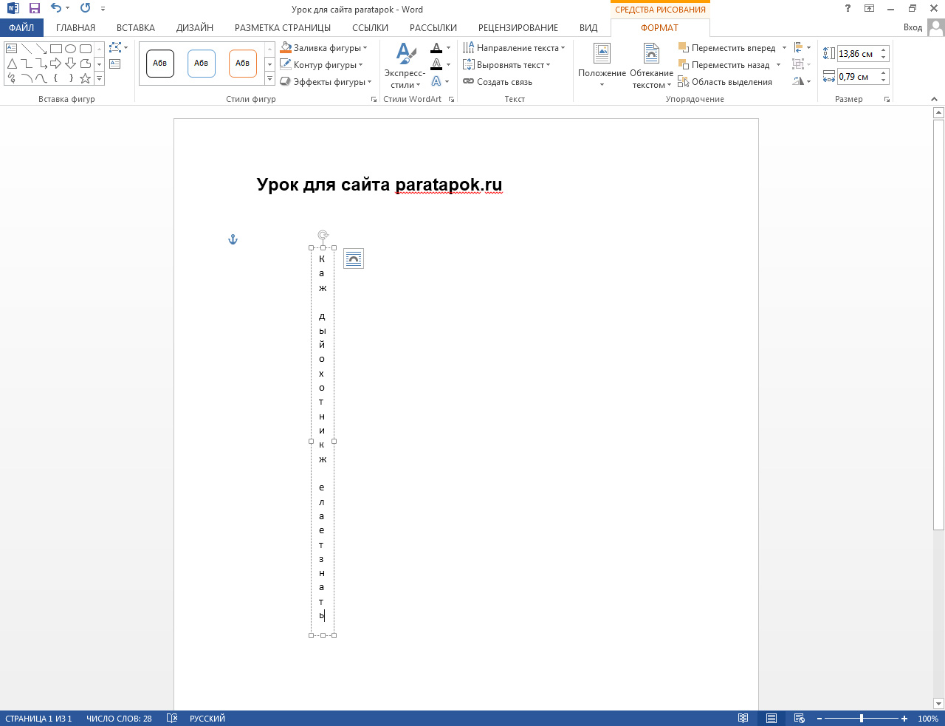945x726 pixels.
Task: Select the five-point star shape
Action: (x=85, y=78)
